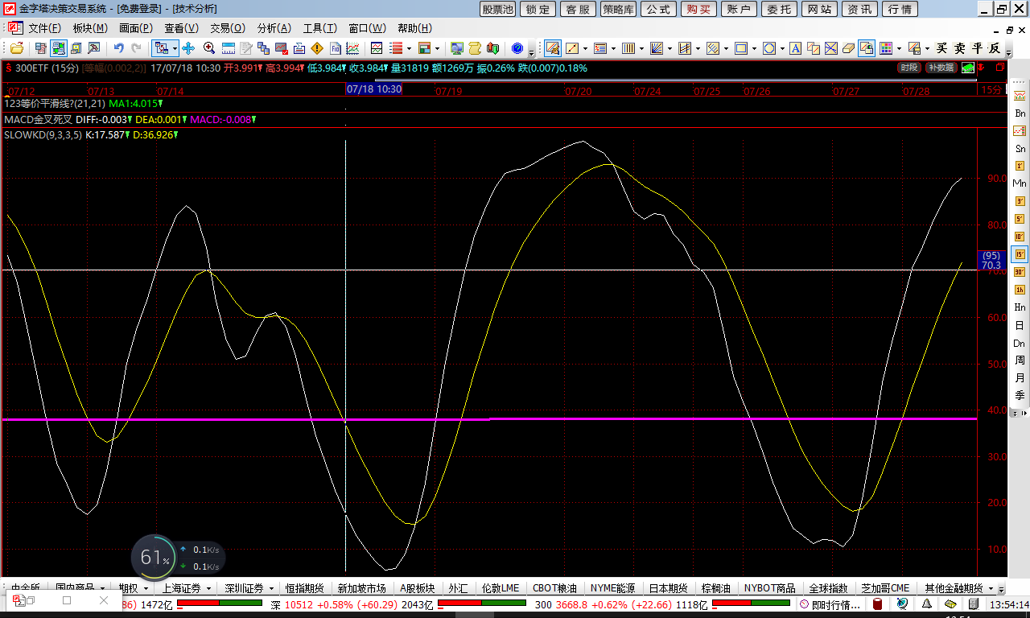1030x618 pixels.
Task: Switch to the 伦敦LME market tab
Action: 500,588
